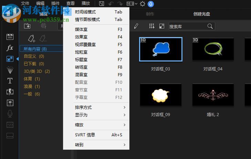Select the 对话框_04 green bubble thumbnail
Viewport: 251px width, 159px height.
click(x=213, y=49)
